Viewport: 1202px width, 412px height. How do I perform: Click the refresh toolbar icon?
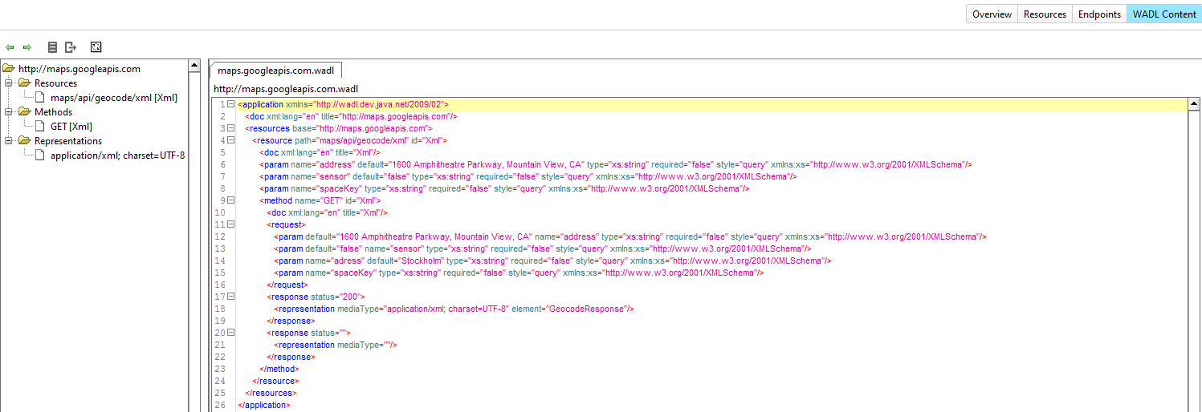click(x=96, y=47)
